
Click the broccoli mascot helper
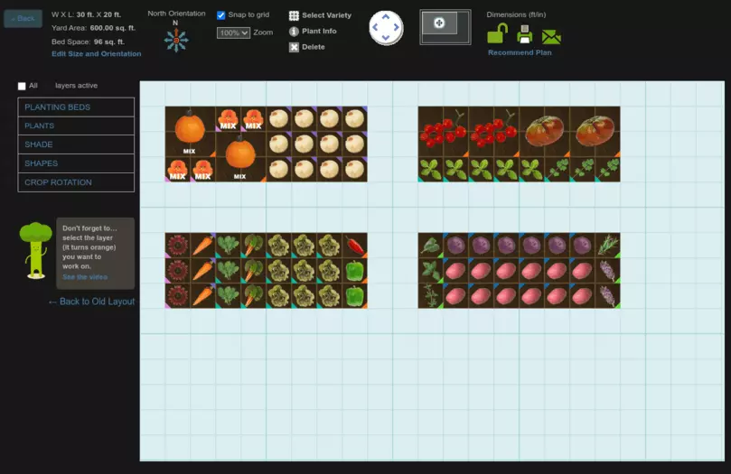(x=34, y=249)
